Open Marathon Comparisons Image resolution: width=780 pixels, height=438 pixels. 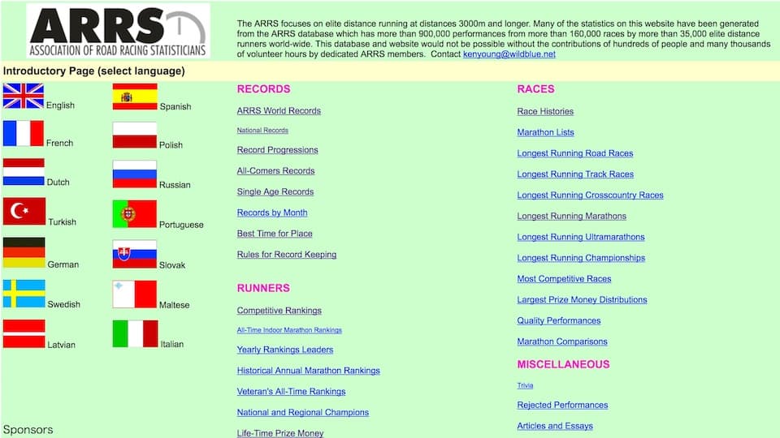(x=562, y=341)
